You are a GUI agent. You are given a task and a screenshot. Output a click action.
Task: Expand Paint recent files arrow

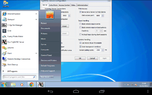click(36, 53)
